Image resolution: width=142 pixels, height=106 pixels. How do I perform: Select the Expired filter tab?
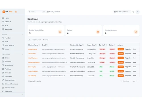[x=46, y=40]
